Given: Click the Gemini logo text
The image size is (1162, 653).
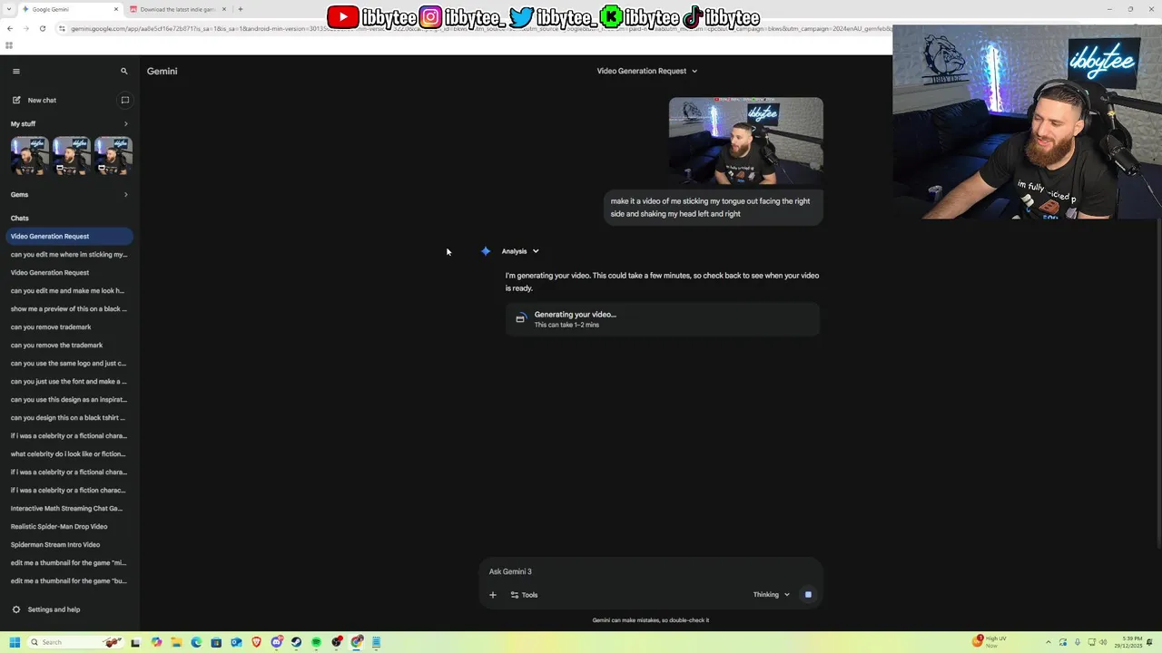Looking at the screenshot, I should click(162, 71).
